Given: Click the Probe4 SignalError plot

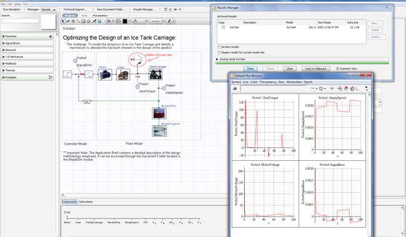Looking at the screenshot, I should (x=332, y=194).
